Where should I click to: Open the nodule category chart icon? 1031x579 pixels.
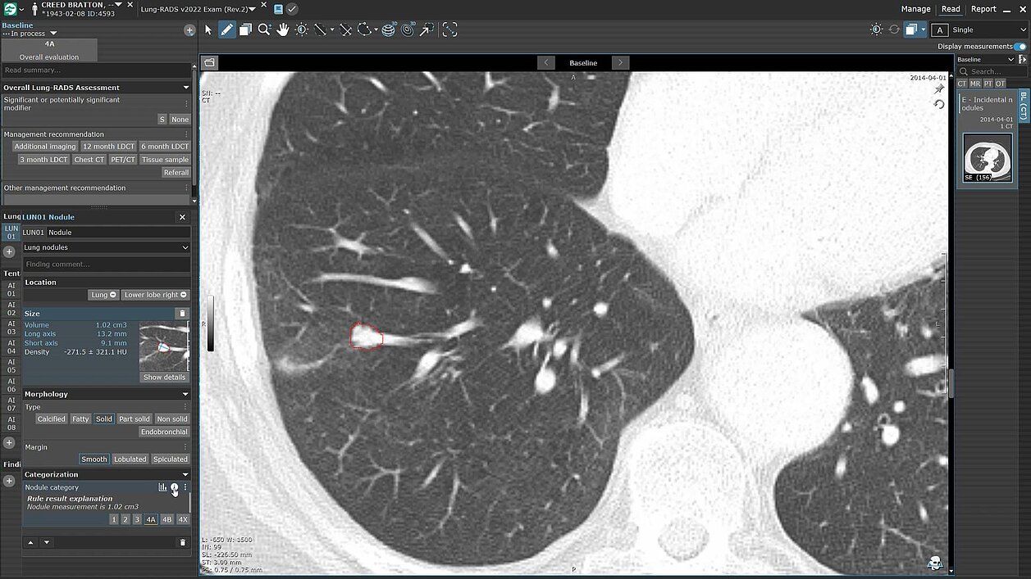[x=162, y=487]
